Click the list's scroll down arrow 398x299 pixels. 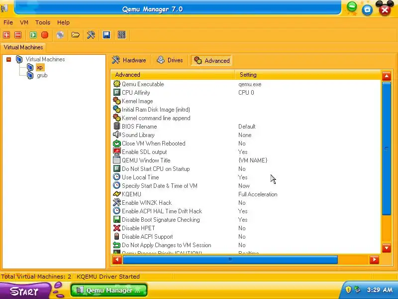(x=387, y=248)
